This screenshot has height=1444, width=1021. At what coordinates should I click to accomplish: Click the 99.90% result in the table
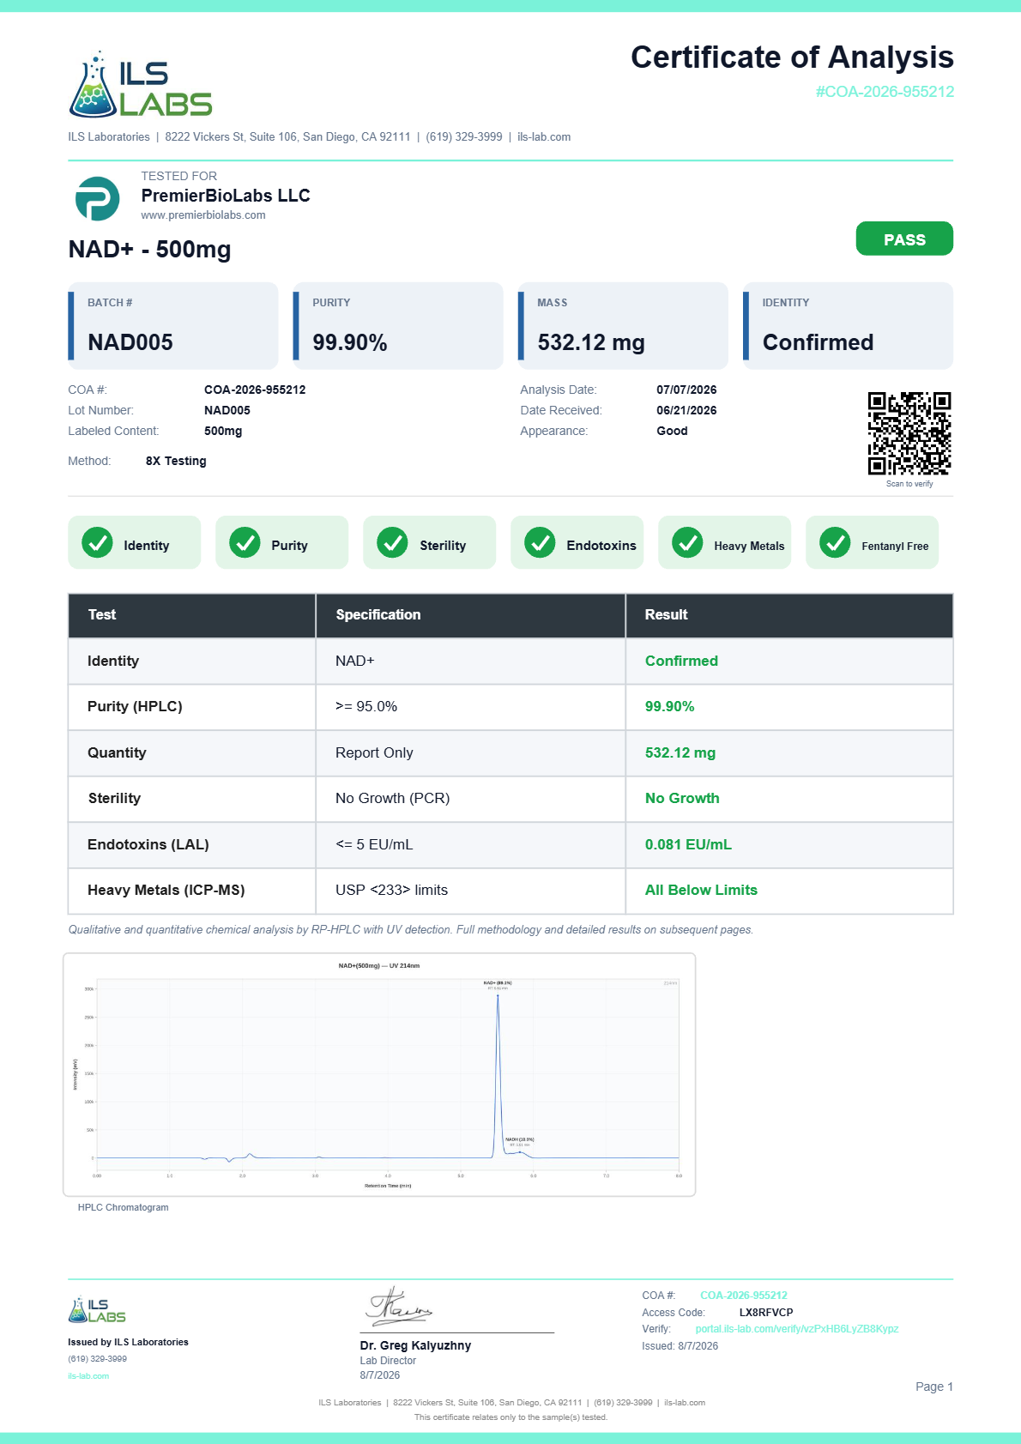click(670, 706)
